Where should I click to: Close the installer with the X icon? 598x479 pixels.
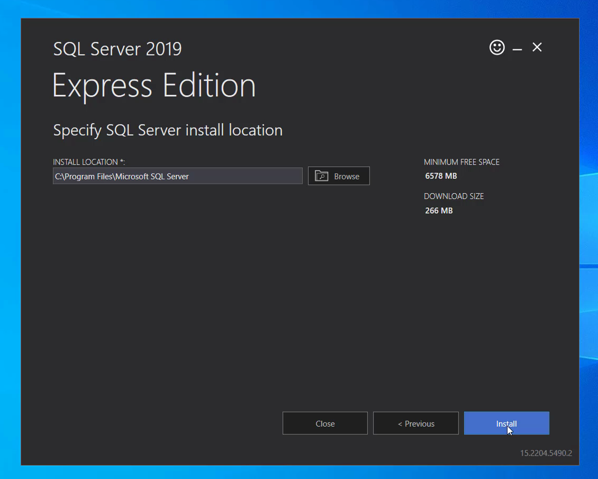pyautogui.click(x=537, y=48)
